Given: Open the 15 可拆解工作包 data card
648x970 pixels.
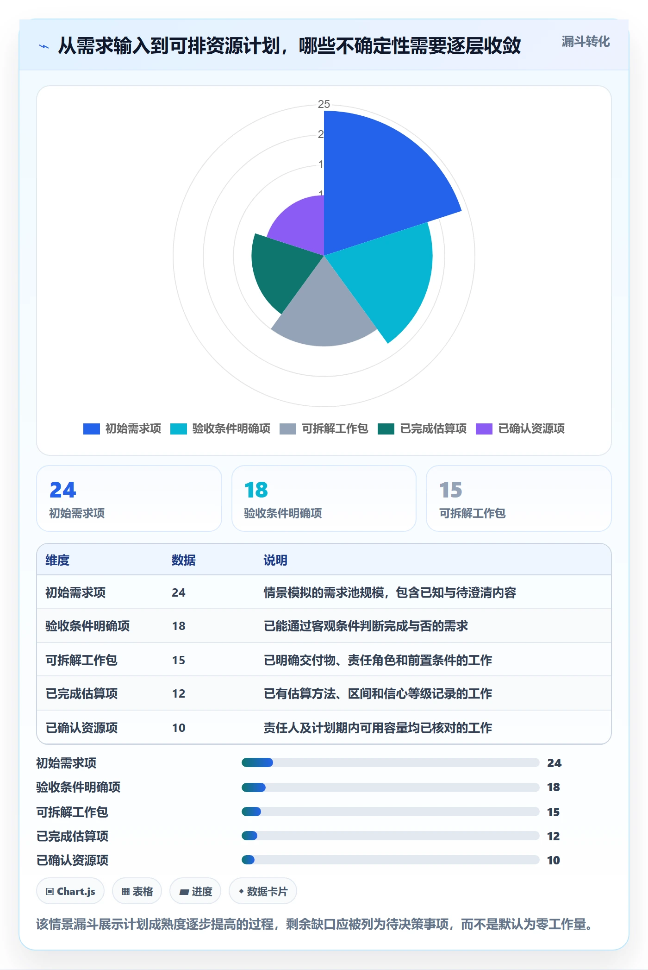Looking at the screenshot, I should pos(519,498).
